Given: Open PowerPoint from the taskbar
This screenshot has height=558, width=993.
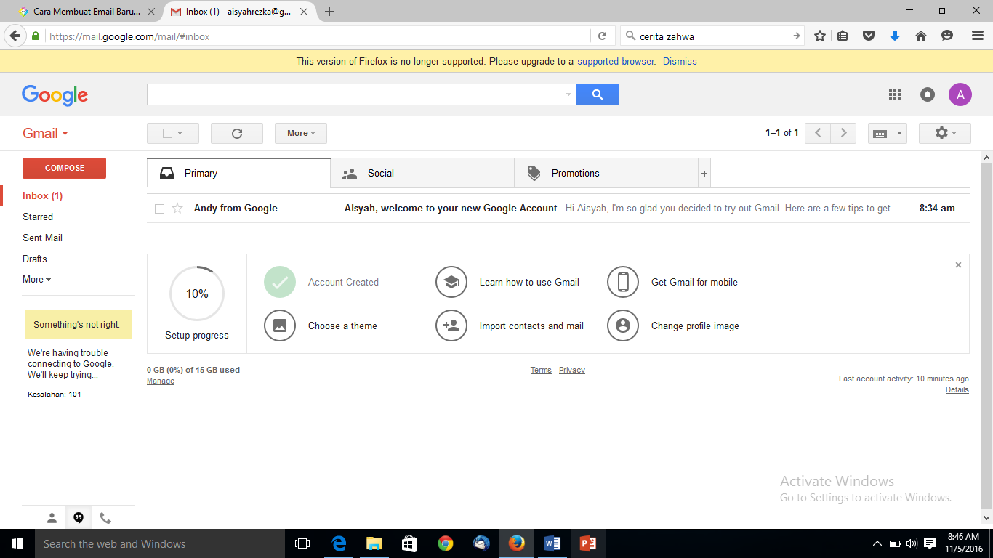Looking at the screenshot, I should [588, 543].
